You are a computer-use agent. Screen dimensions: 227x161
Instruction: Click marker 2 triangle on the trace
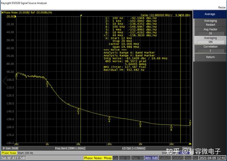(47, 82)
